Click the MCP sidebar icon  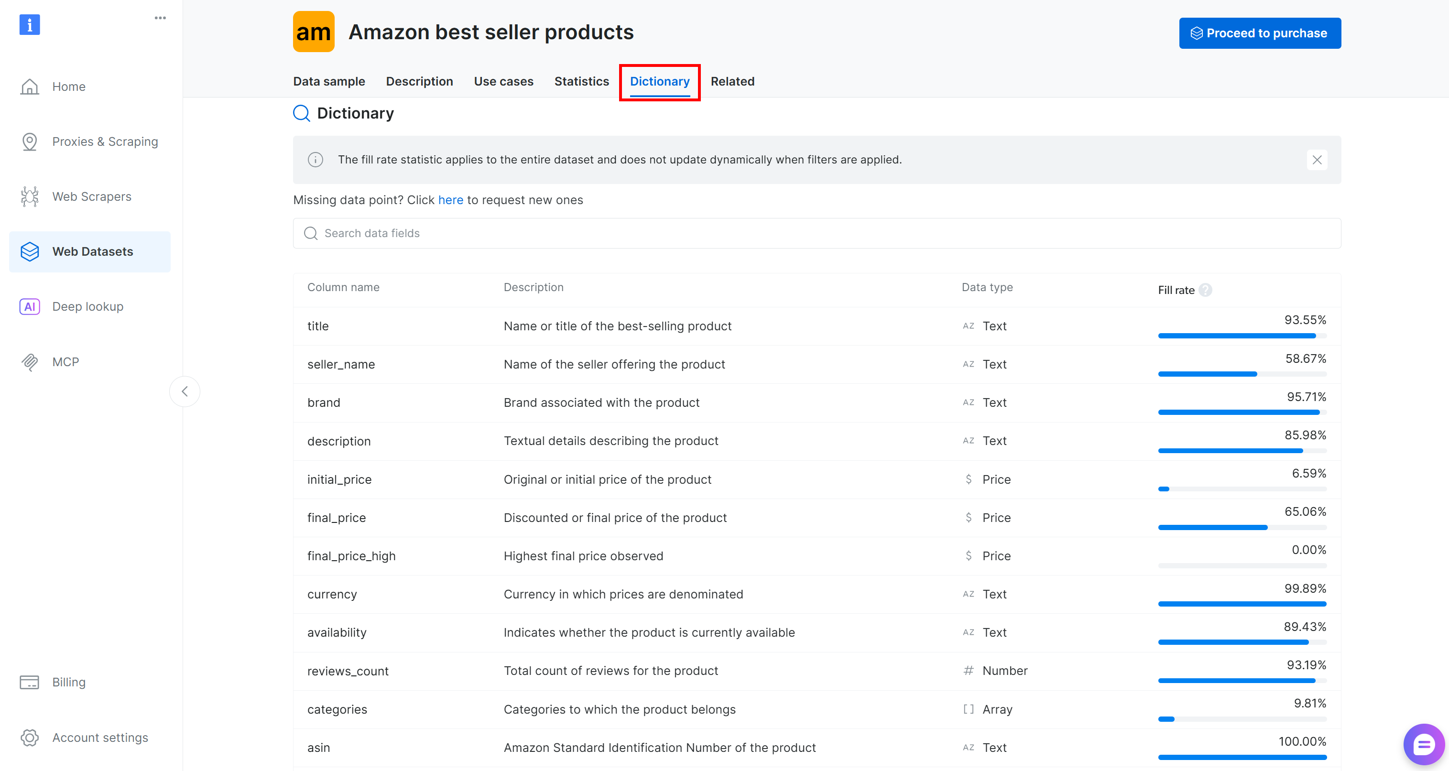pyautogui.click(x=29, y=362)
